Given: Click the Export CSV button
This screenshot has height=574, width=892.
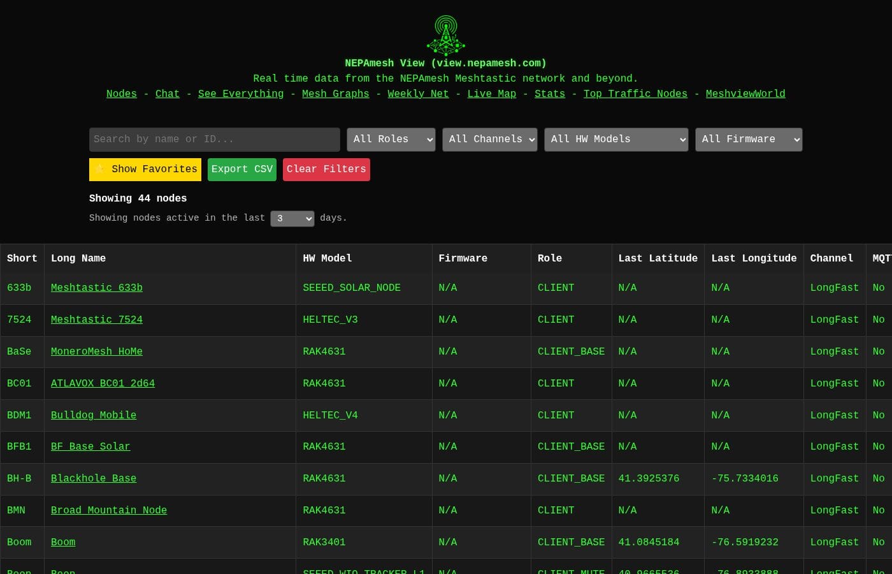Looking at the screenshot, I should (x=242, y=170).
